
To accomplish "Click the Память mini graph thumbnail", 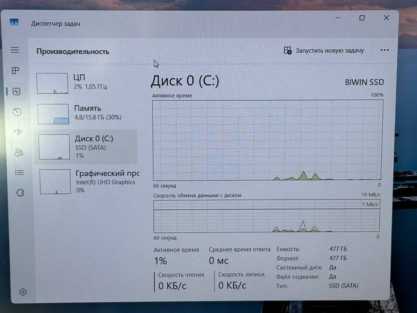I will 53,114.
